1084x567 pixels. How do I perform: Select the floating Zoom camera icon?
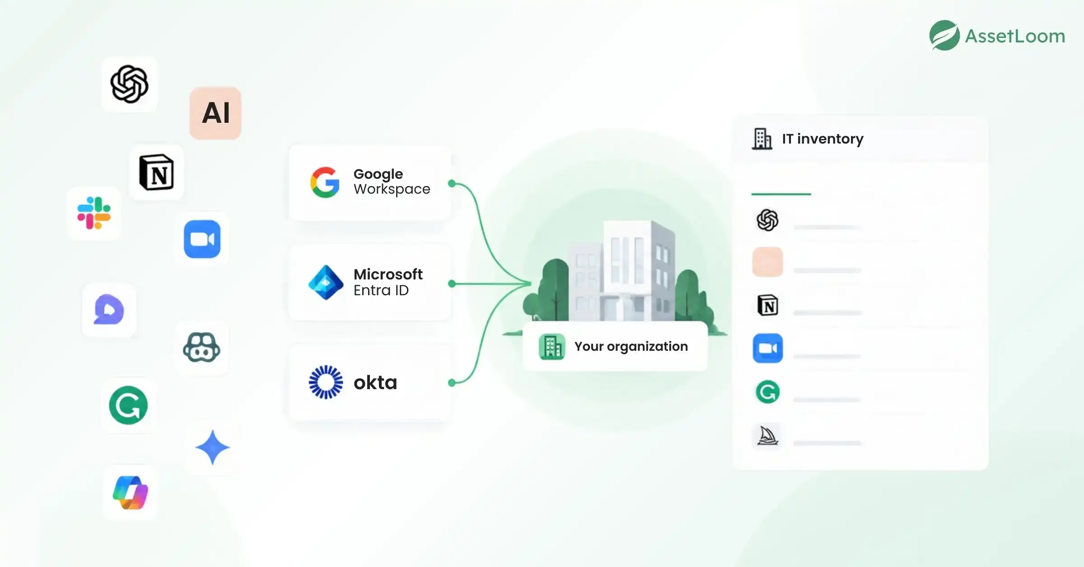(x=202, y=239)
